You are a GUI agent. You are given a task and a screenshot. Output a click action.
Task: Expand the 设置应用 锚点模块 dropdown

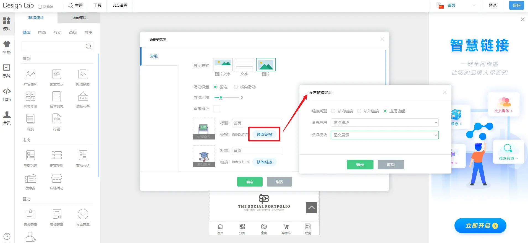385,123
